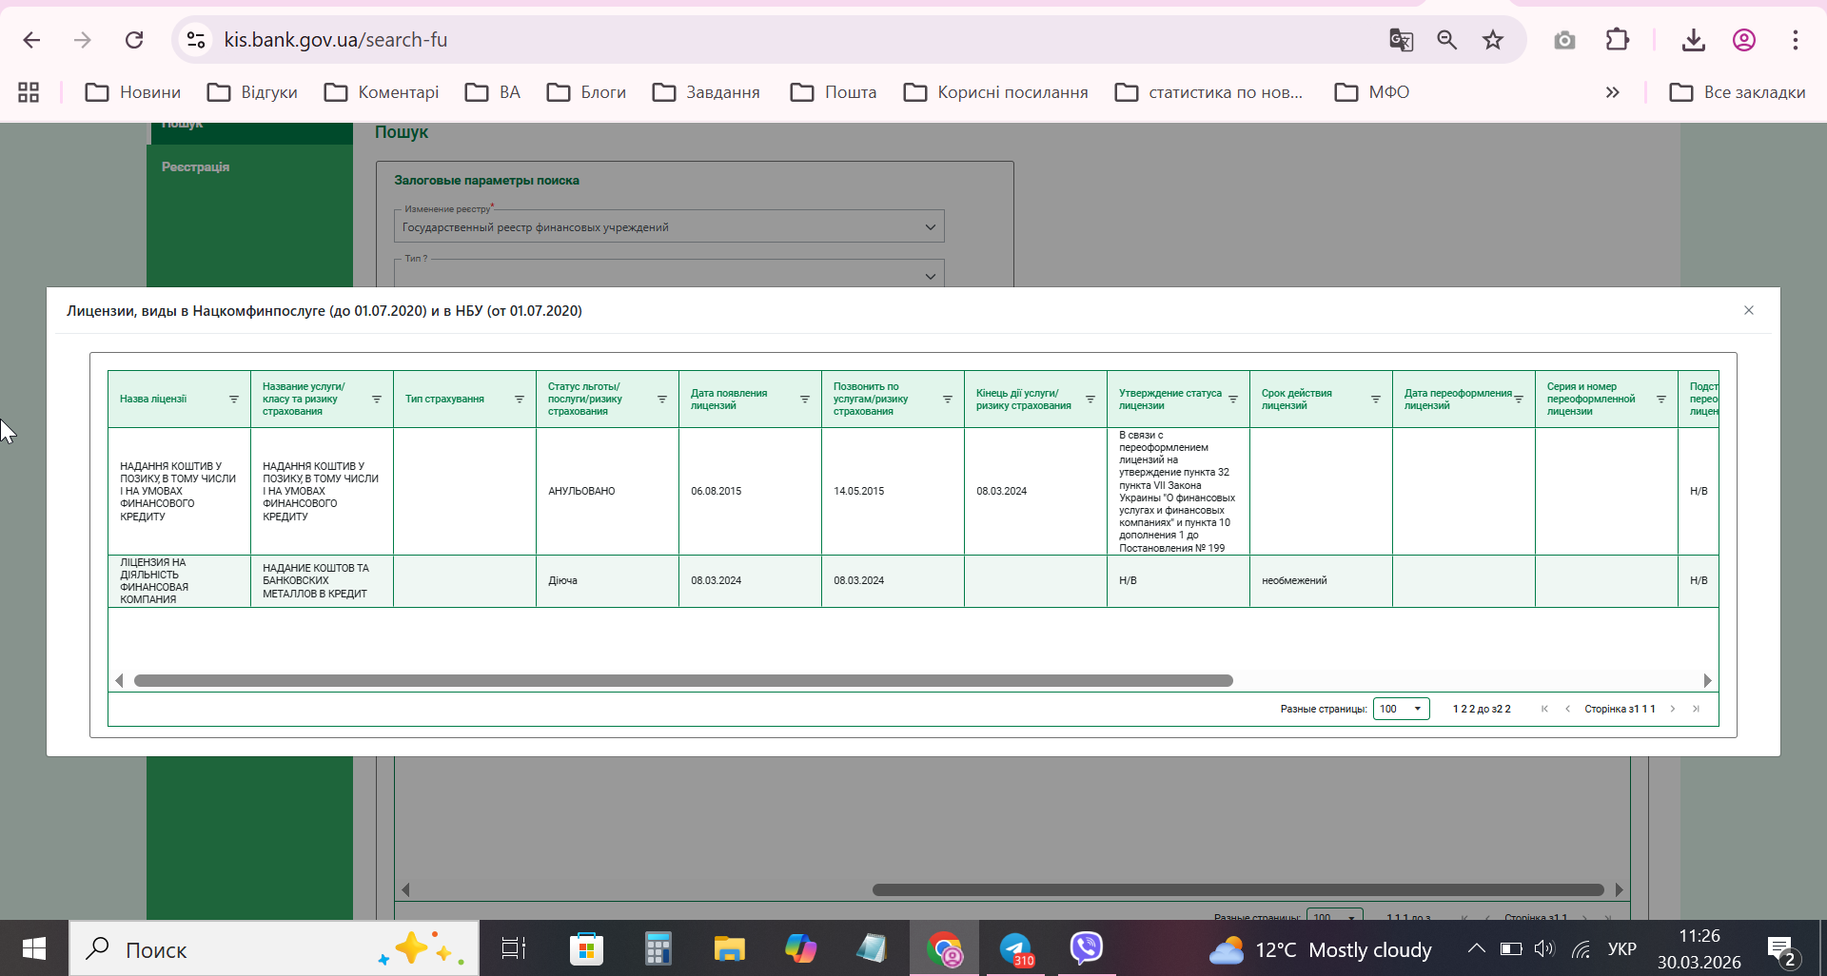
Task: Open the Chrome three-dot menu
Action: coord(1796,40)
